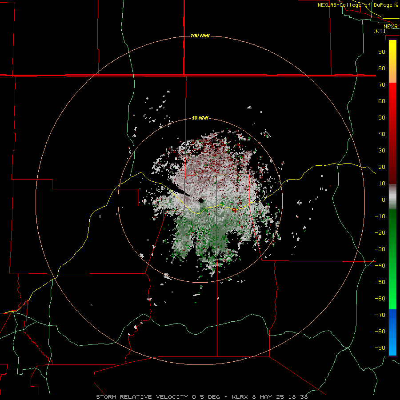Click the 20 value on velocity scale
Image resolution: width=400 pixels, height=400 pixels.
click(382, 167)
